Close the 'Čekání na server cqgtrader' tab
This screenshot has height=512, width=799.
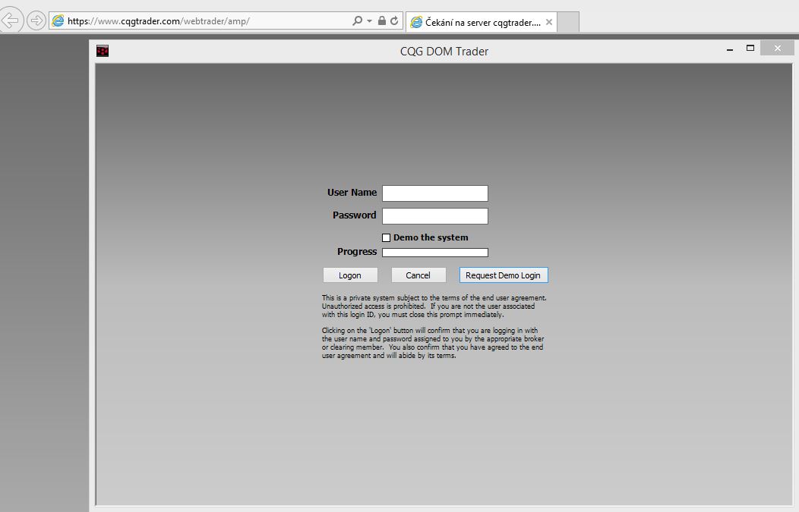549,22
